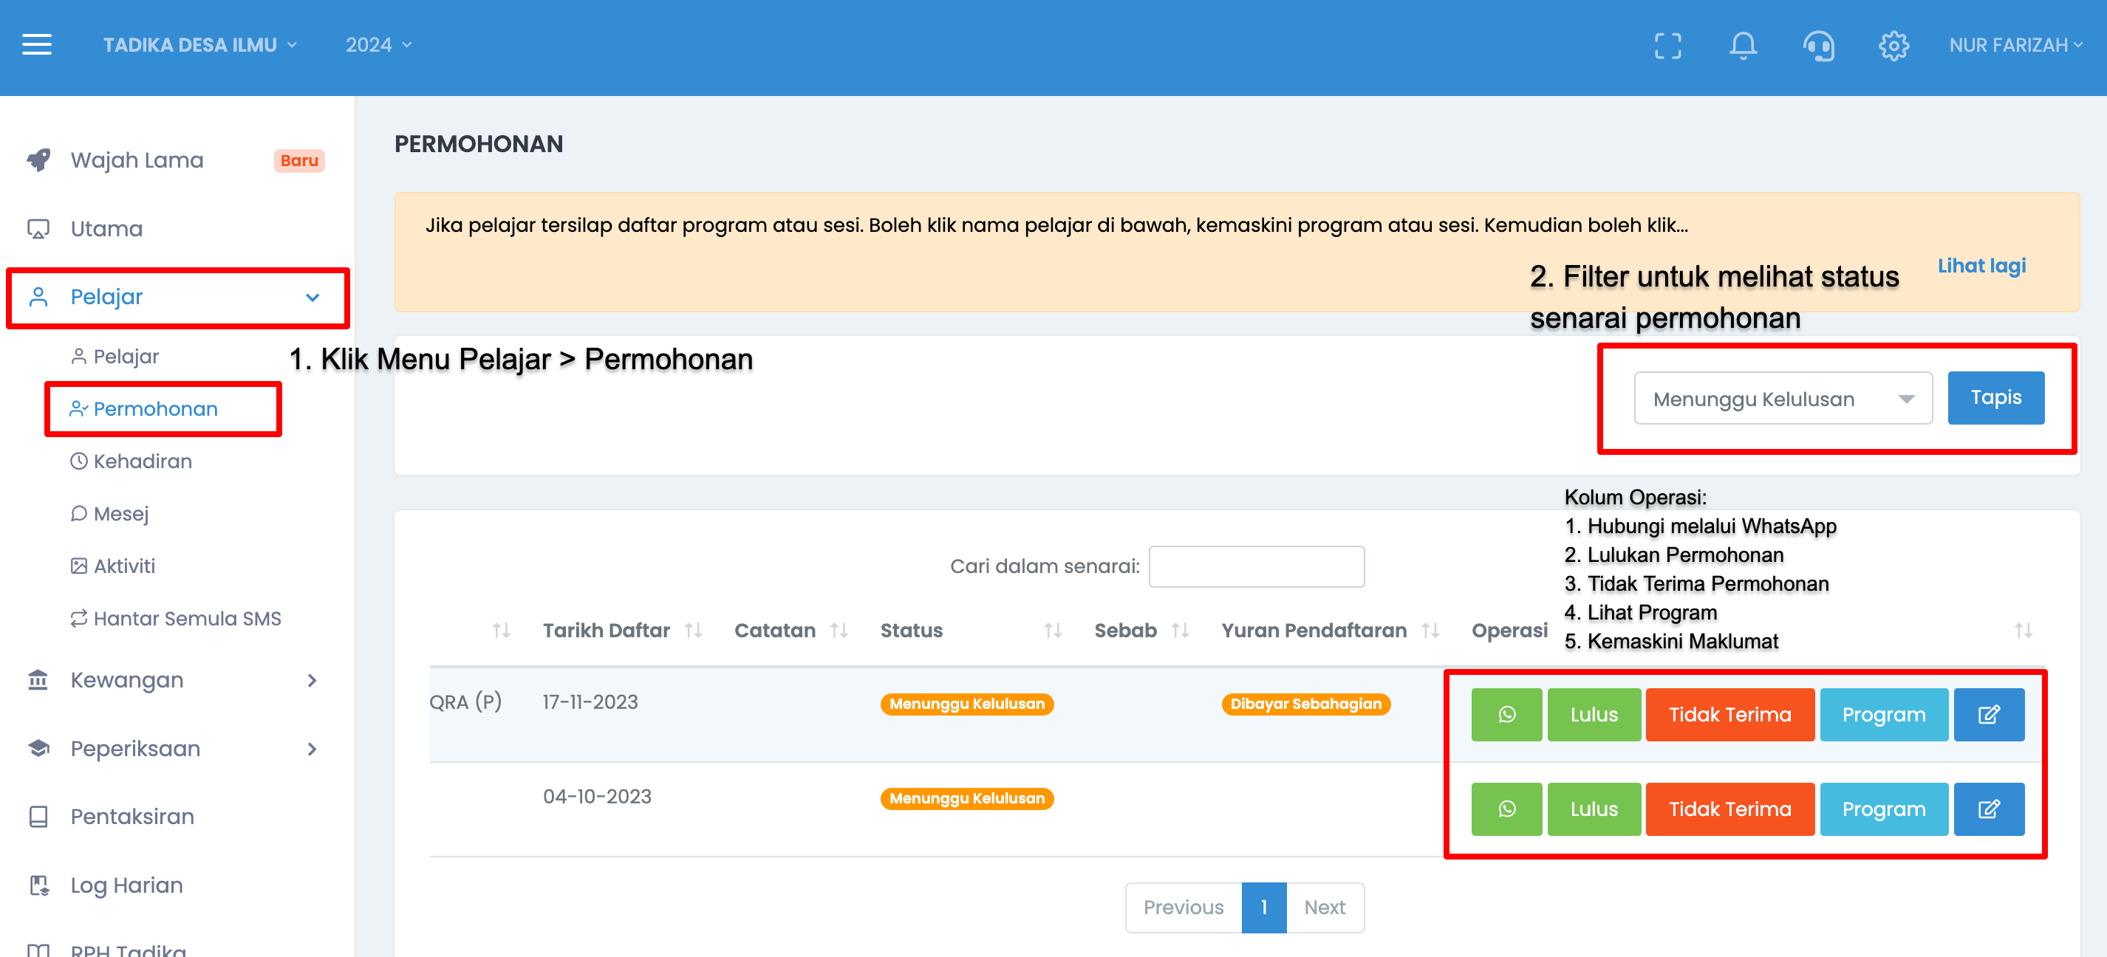
Task: Click the monitor icon beside Utama
Action: [38, 229]
